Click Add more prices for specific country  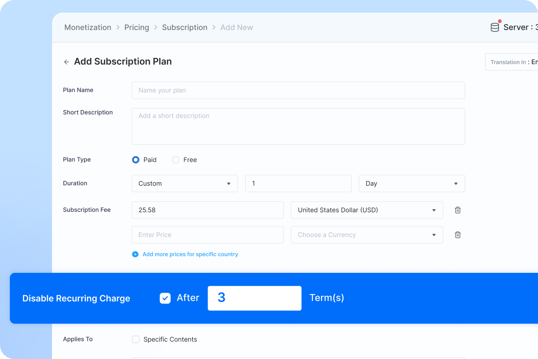[x=190, y=254]
